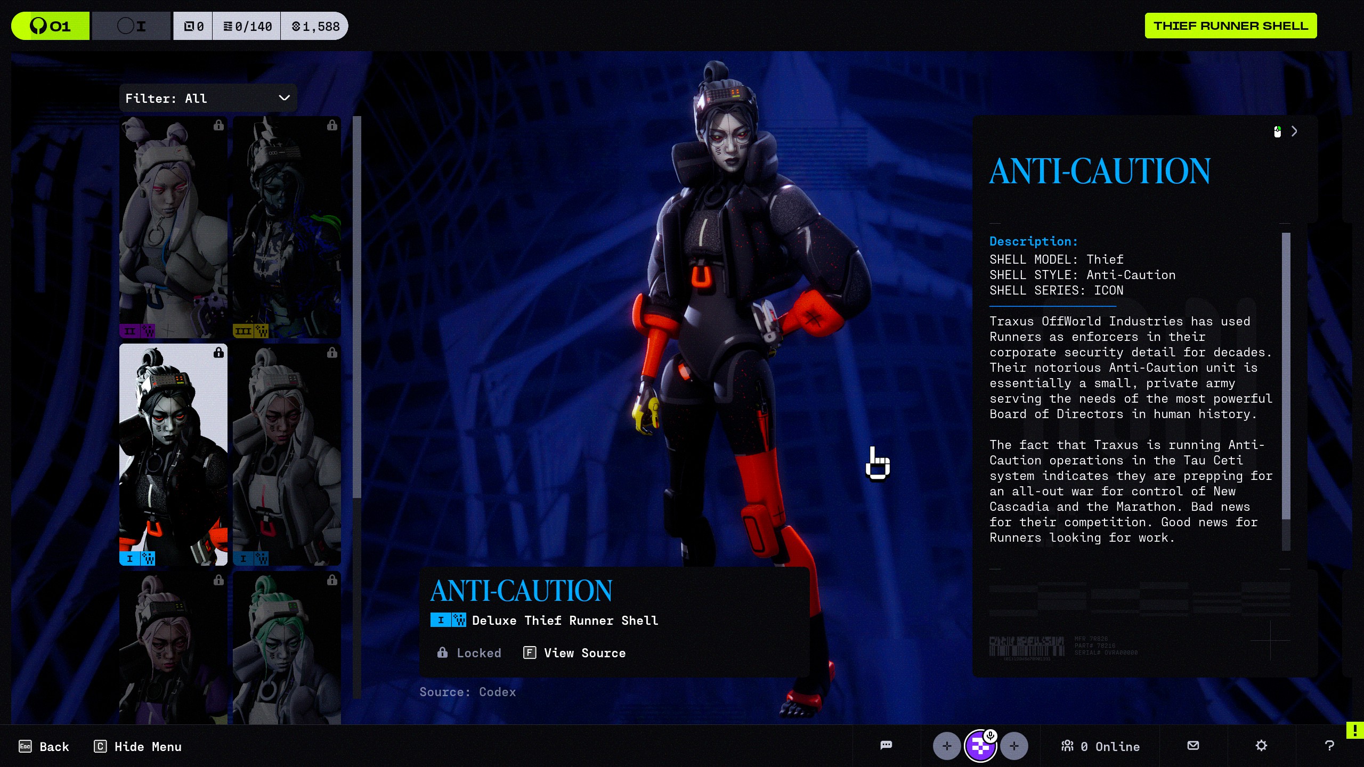Viewport: 1364px width, 767px height.
Task: Open the 0 Online friends list
Action: point(1101,746)
